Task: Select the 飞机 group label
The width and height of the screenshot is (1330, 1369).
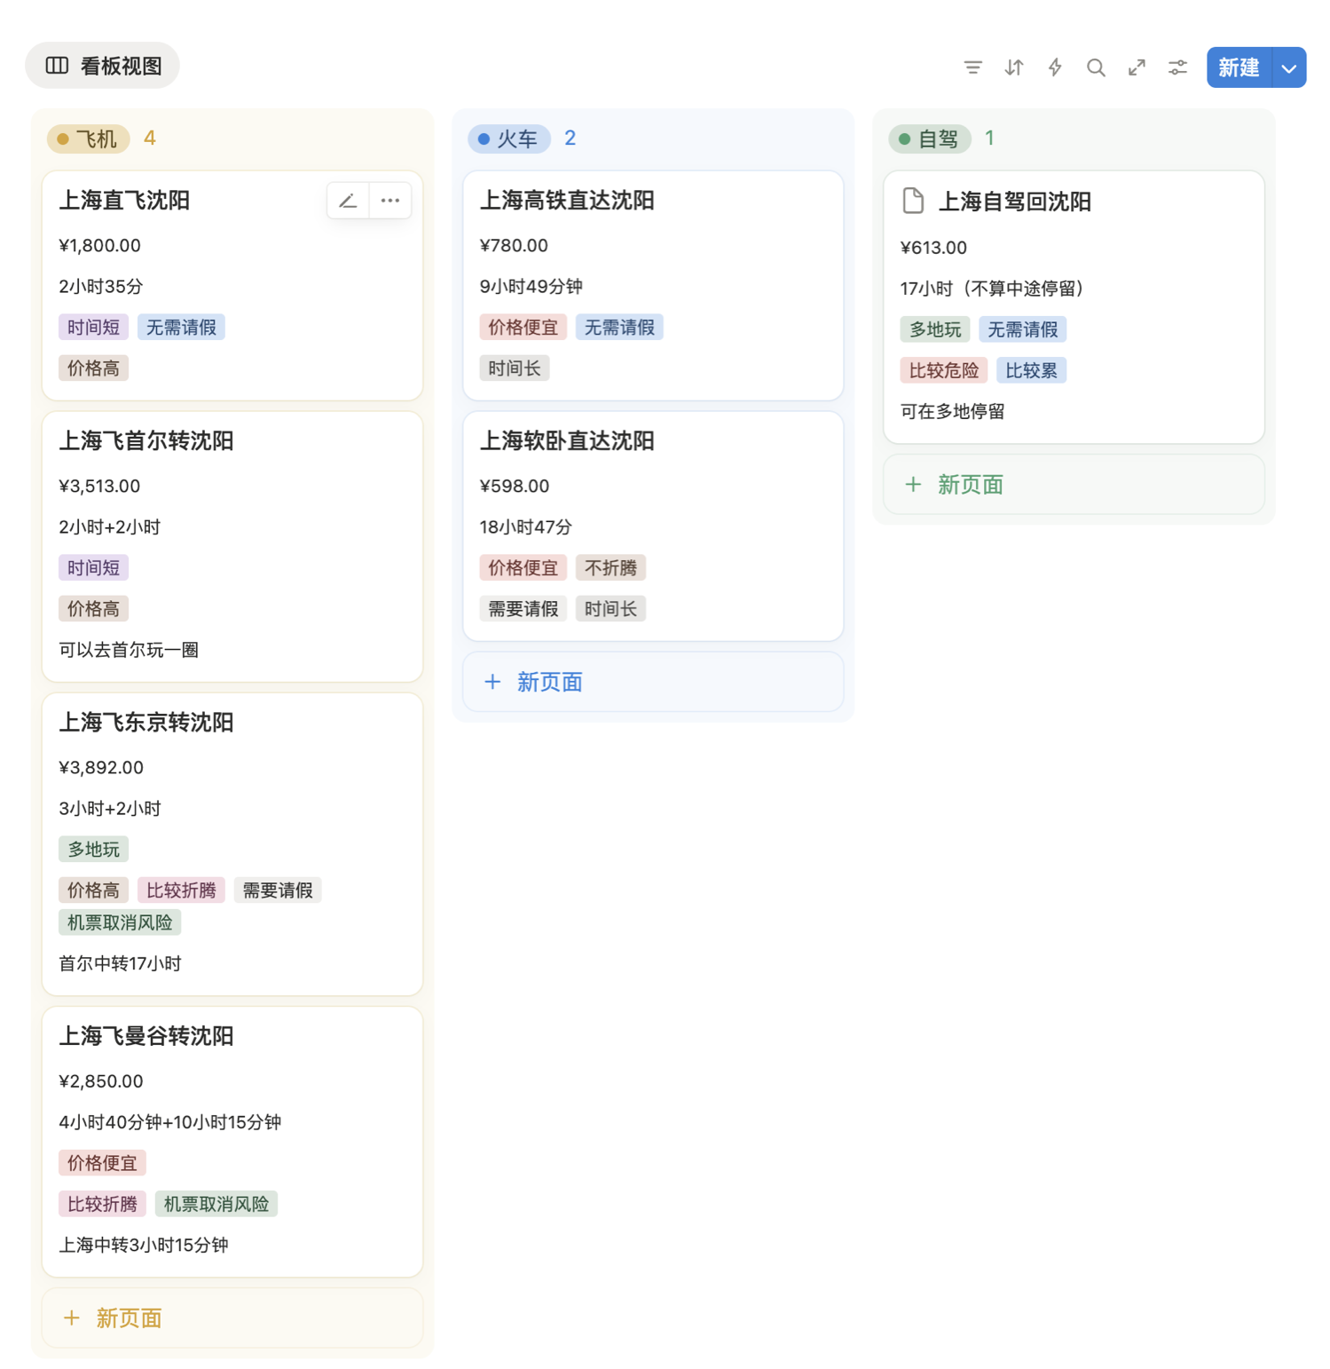Action: pyautogui.click(x=89, y=138)
